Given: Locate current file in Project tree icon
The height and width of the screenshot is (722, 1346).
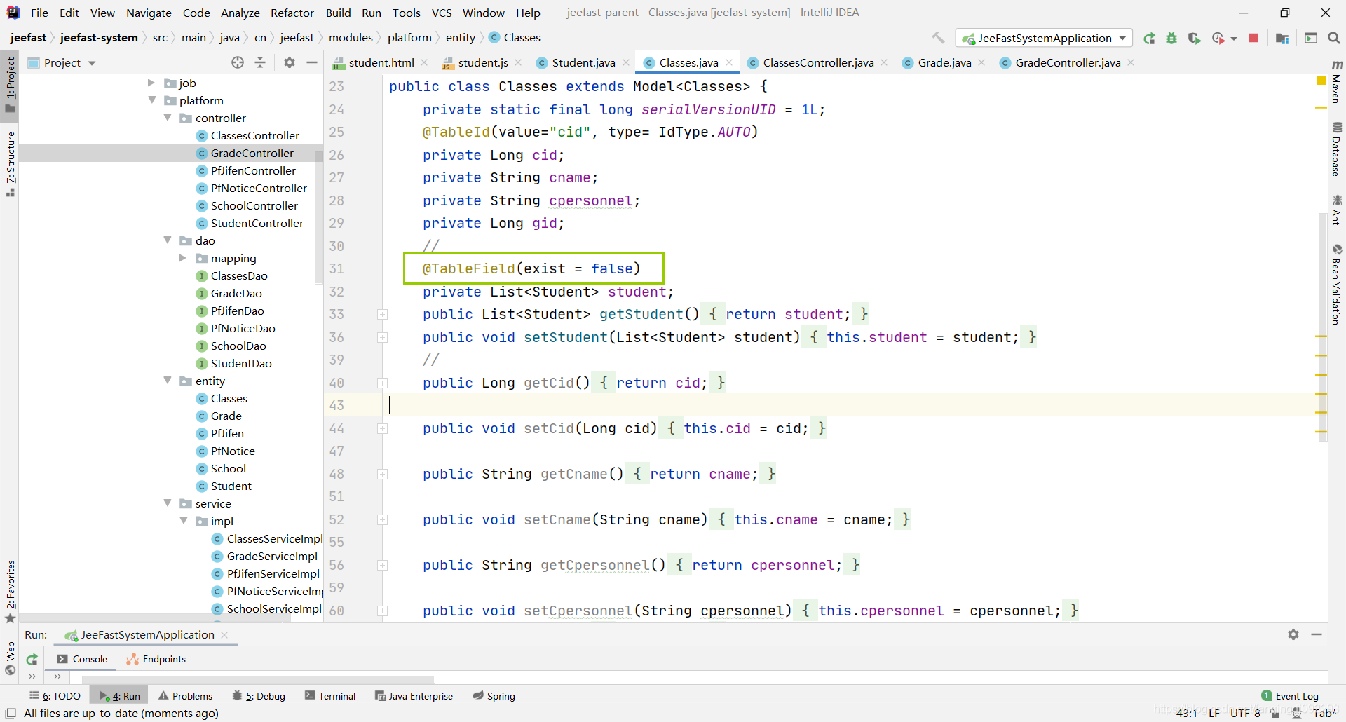Looking at the screenshot, I should point(238,62).
